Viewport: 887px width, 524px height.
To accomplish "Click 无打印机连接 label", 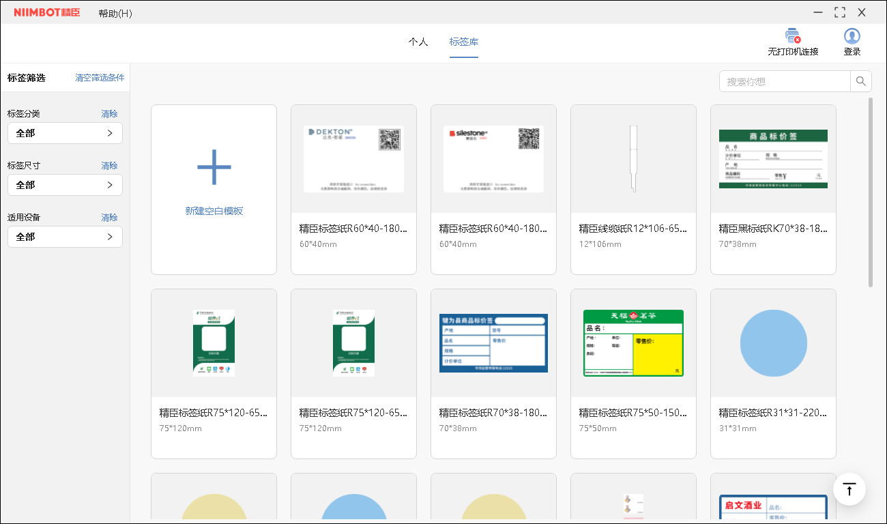I will point(793,52).
